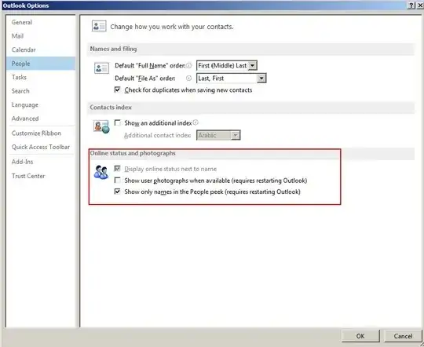Click Online status and photographs heading
424x347 pixels.
pyautogui.click(x=133, y=153)
